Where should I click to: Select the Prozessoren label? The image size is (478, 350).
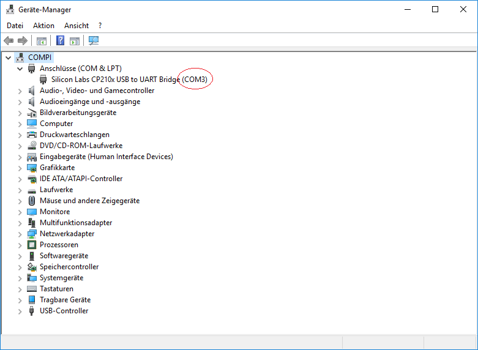[x=59, y=245]
